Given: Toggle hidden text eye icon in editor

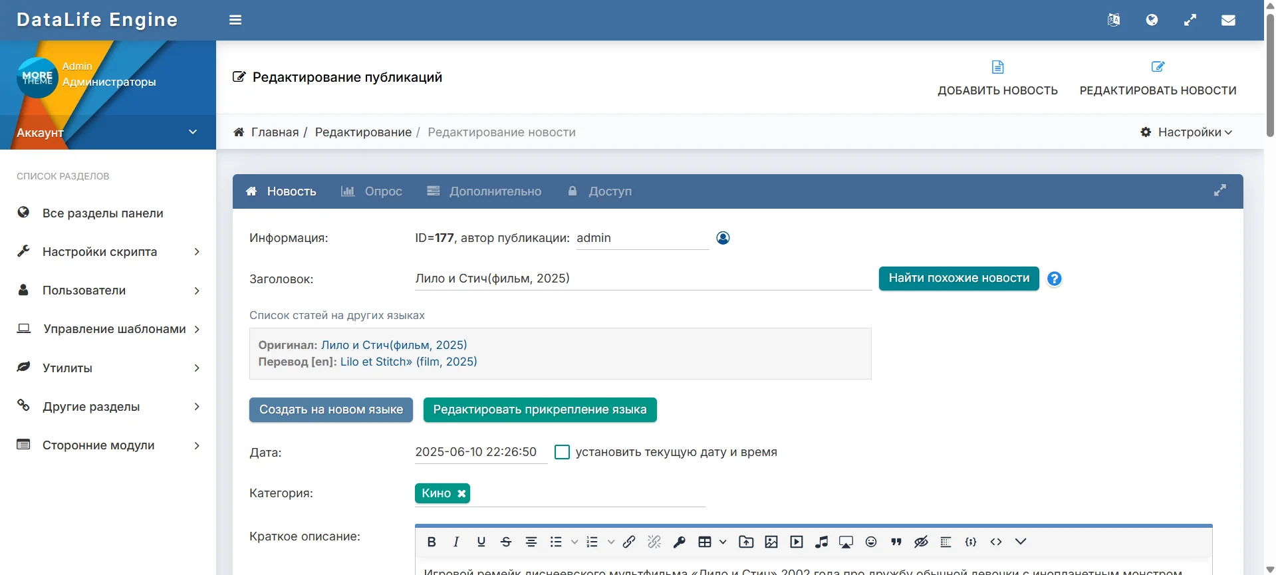Looking at the screenshot, I should tap(921, 542).
